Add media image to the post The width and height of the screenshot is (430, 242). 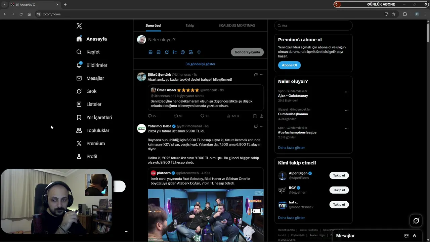point(150,52)
